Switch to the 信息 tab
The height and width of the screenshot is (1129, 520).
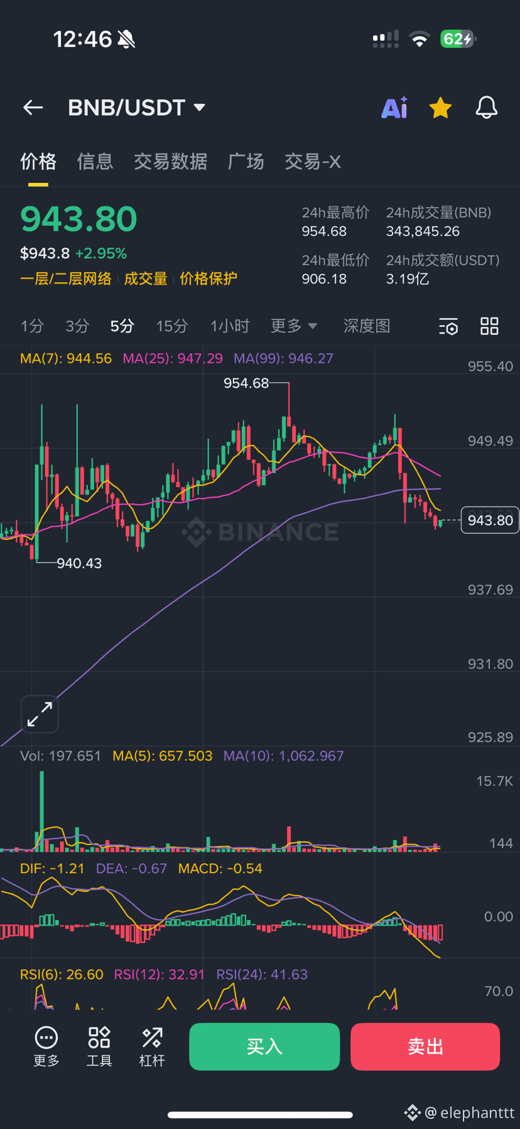pos(95,162)
